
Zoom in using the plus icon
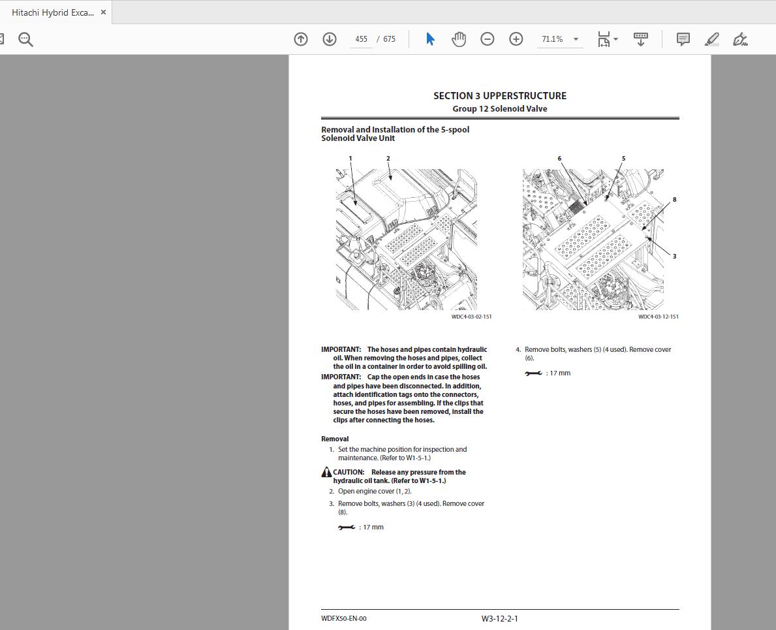[x=516, y=39]
